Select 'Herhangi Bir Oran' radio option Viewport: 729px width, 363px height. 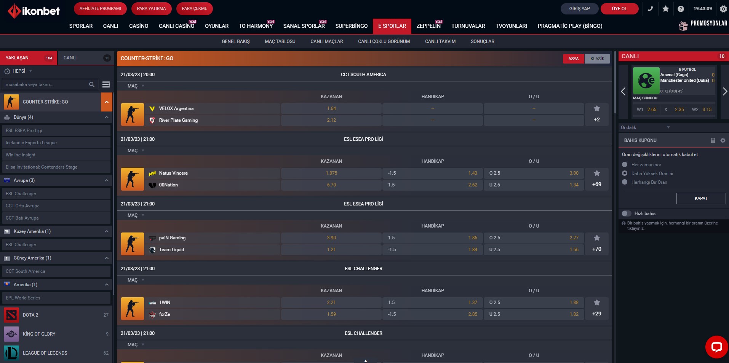[x=625, y=182]
